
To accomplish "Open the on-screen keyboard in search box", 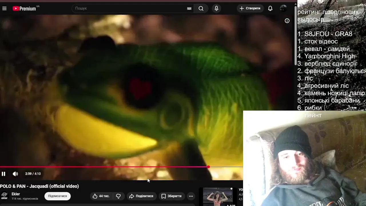I will coord(189,9).
